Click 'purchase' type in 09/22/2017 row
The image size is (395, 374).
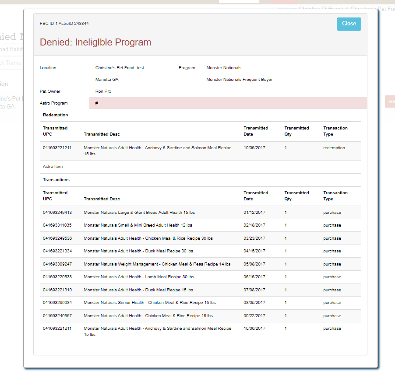pos(332,316)
